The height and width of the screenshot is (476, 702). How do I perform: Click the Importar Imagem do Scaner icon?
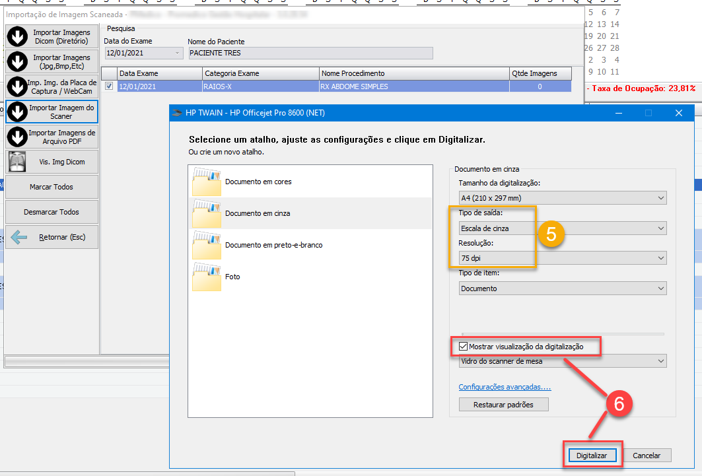point(17,112)
